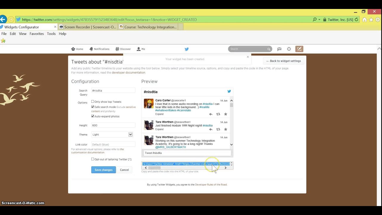Enable Only show top Tweets
The image size is (382, 215).
pos(93,102)
